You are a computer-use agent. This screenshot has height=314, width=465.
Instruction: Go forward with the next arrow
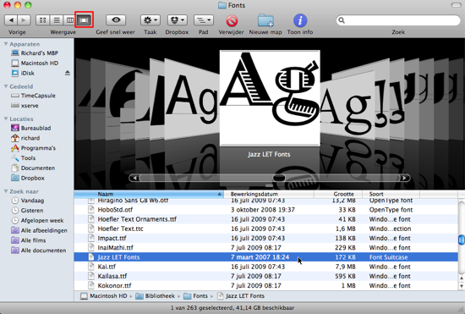click(24, 20)
